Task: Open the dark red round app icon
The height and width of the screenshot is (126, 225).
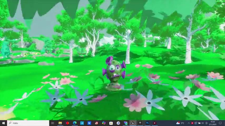Action: (x=155, y=123)
